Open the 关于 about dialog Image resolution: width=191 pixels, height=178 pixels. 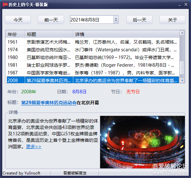(172, 20)
